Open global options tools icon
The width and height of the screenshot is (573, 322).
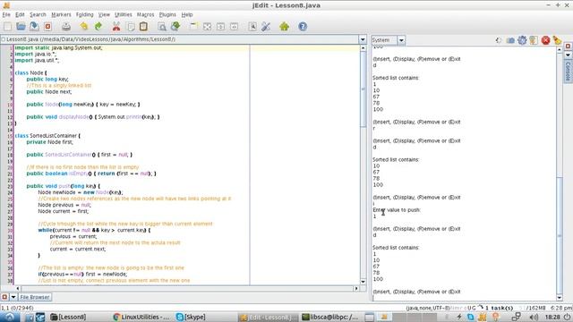pos(266,26)
